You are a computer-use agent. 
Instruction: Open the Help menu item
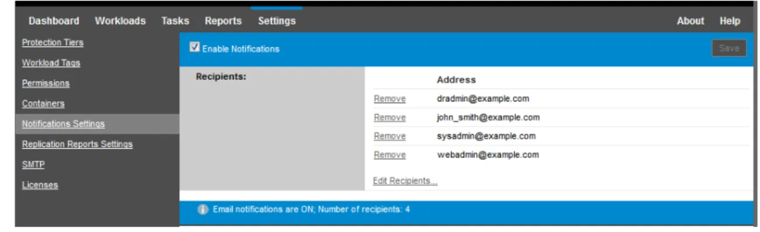730,21
